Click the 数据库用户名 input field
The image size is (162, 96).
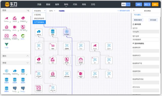point(146,67)
